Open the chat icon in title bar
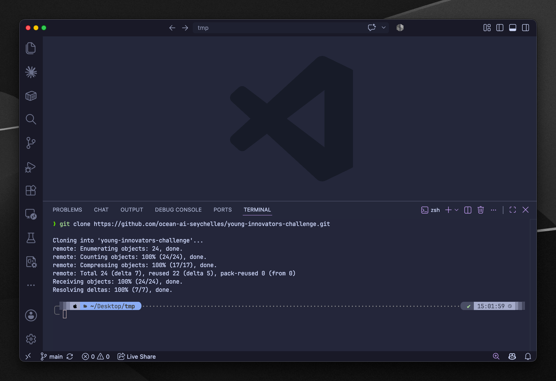 tap(372, 27)
